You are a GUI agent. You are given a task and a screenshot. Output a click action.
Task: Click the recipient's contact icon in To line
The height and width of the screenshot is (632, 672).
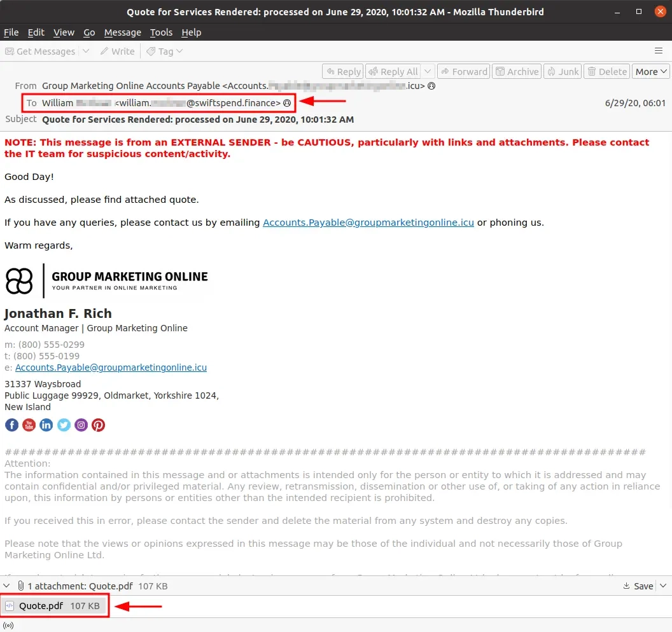pos(287,103)
